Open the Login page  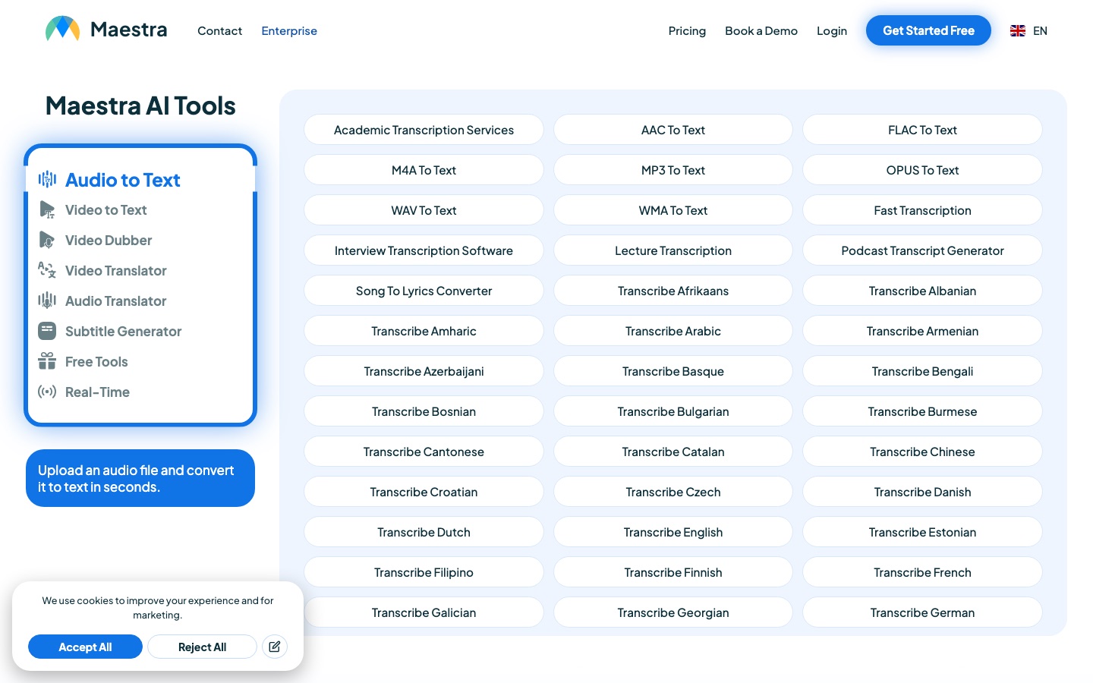click(x=832, y=30)
